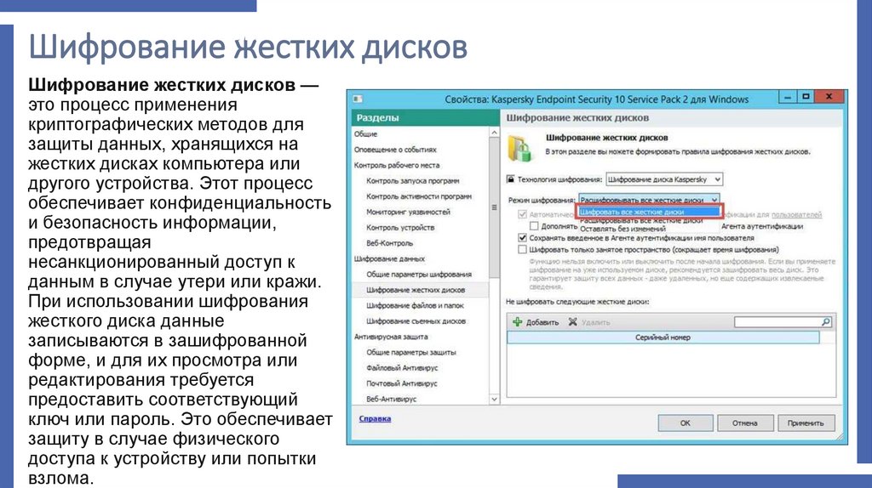Open the пользователей link
The height and width of the screenshot is (488, 872).
point(796,214)
